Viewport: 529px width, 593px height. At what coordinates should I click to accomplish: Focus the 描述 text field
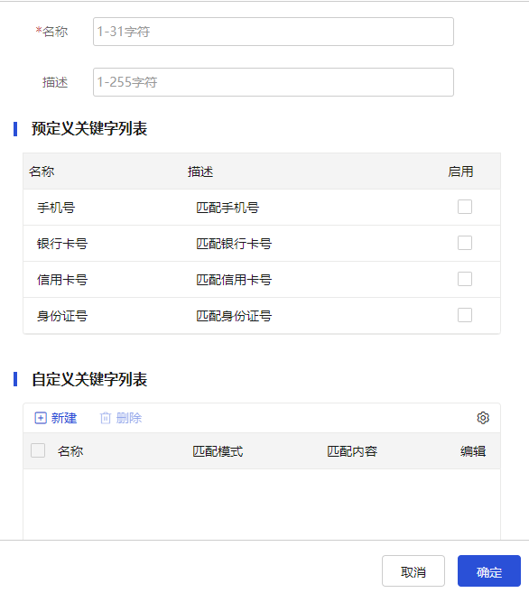pos(274,82)
